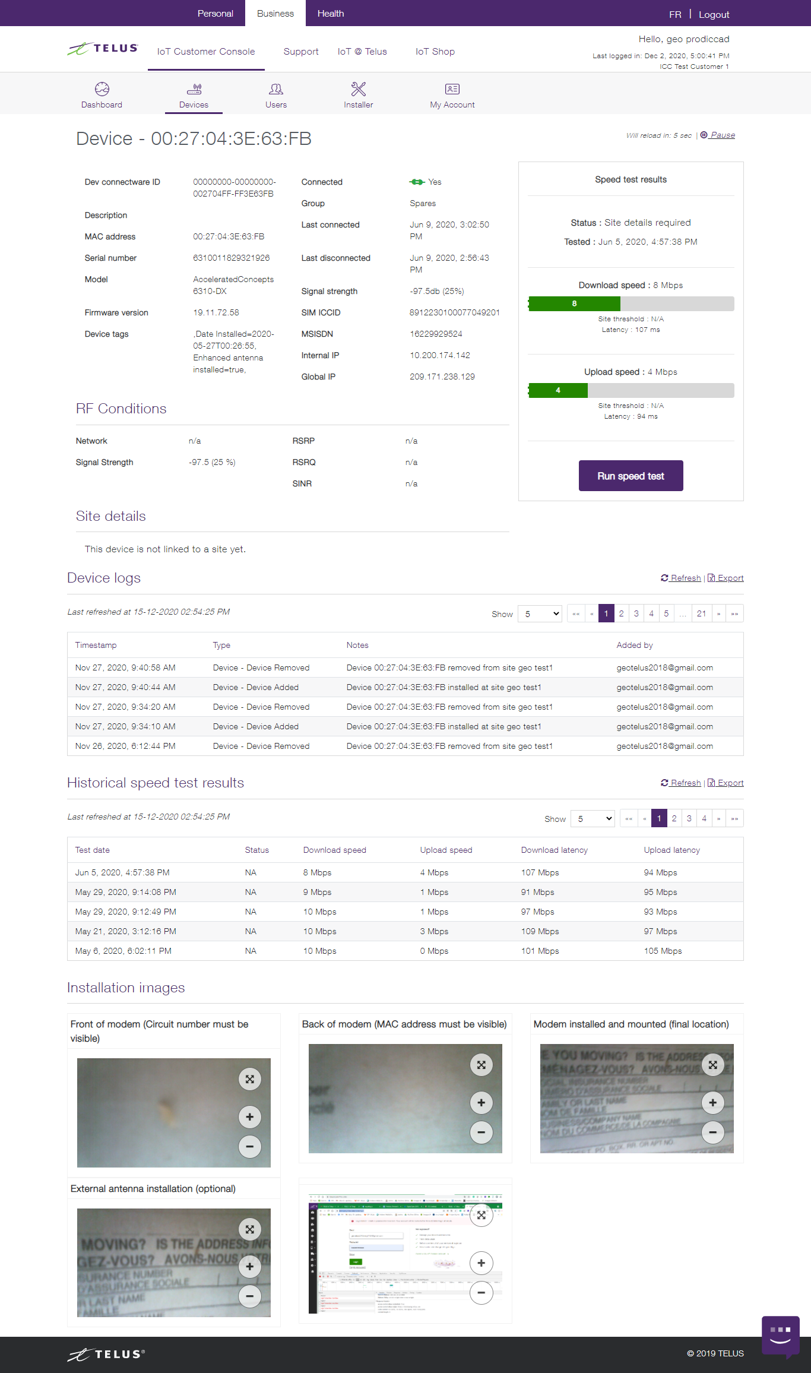Click the Download speed progress bar
Viewport: 811px width, 1373px height.
[631, 303]
